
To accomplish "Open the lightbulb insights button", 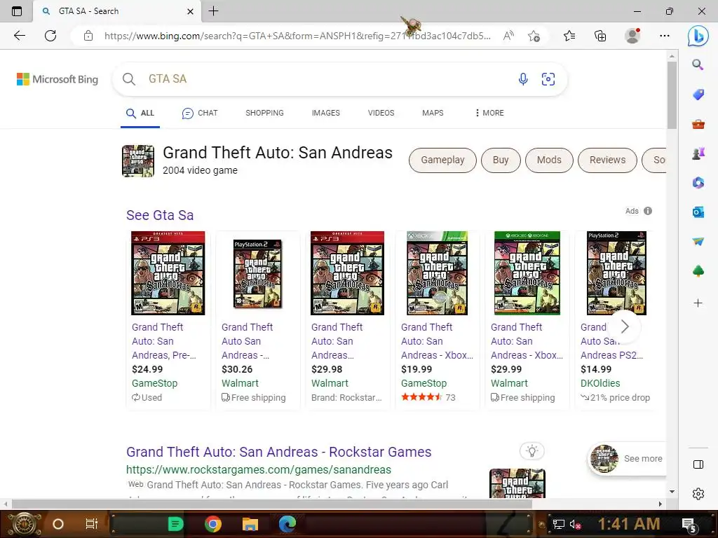I will pyautogui.click(x=531, y=451).
